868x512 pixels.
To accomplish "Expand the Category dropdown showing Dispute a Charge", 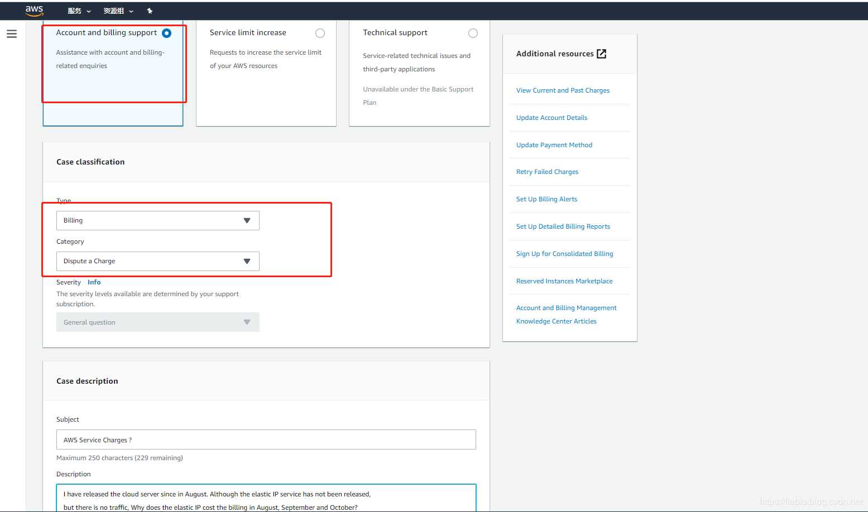I will 158,261.
